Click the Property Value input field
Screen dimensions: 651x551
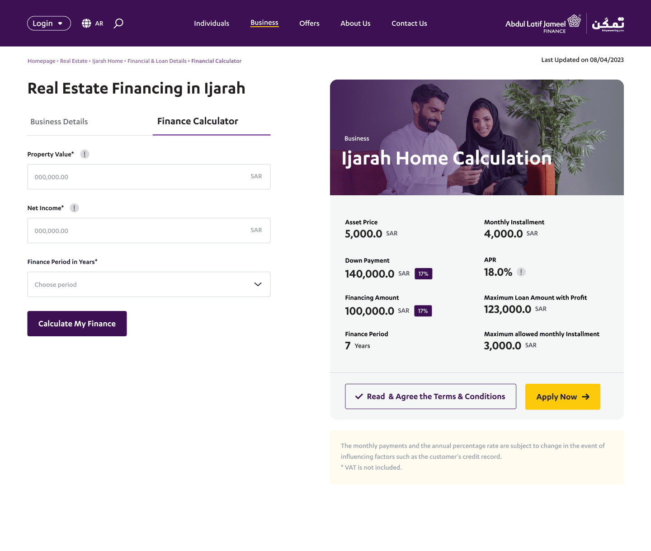[x=149, y=177]
